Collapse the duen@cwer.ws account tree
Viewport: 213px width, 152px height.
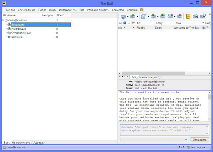click(3, 21)
